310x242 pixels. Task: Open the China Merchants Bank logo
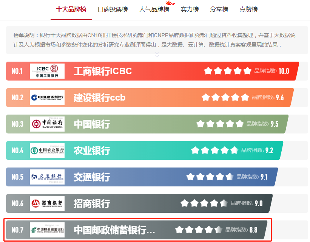tap(47, 203)
